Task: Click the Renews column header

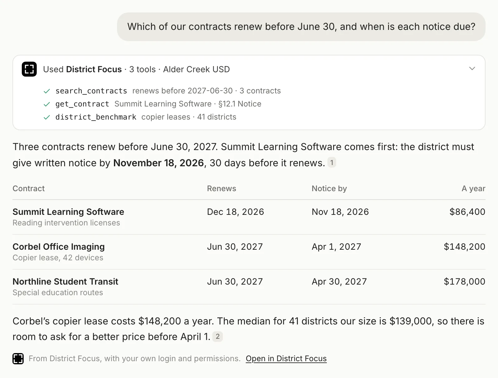Action: pos(222,188)
